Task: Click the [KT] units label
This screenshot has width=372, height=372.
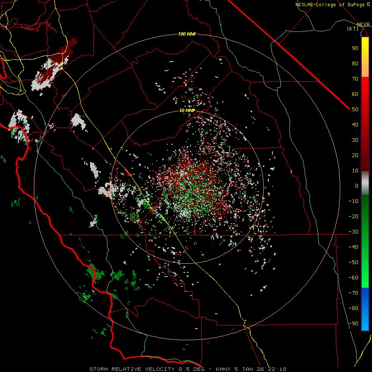Action: coord(353,29)
